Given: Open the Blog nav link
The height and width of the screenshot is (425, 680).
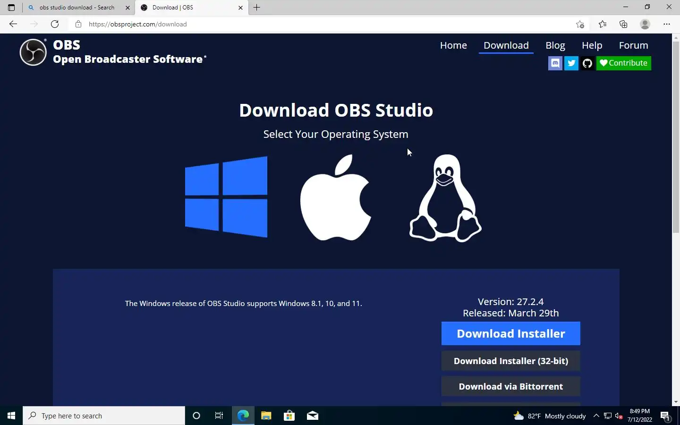Looking at the screenshot, I should coord(555,45).
